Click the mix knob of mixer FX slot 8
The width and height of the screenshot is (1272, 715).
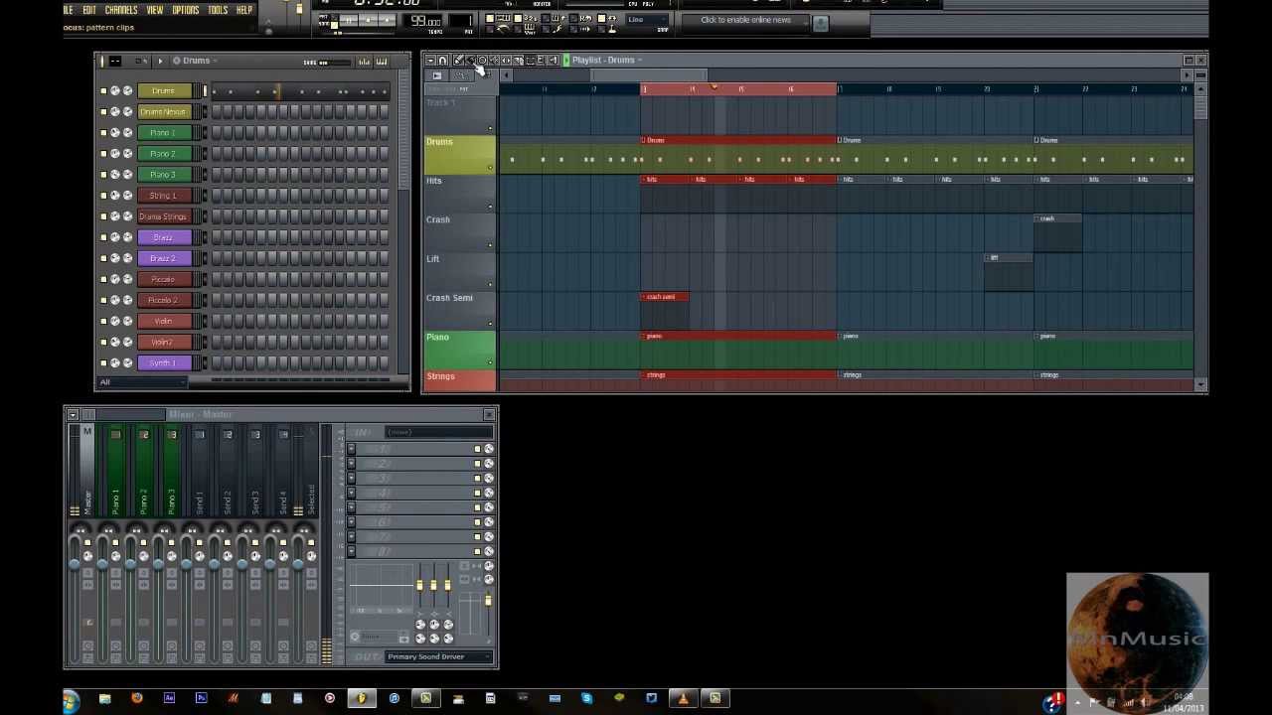489,551
